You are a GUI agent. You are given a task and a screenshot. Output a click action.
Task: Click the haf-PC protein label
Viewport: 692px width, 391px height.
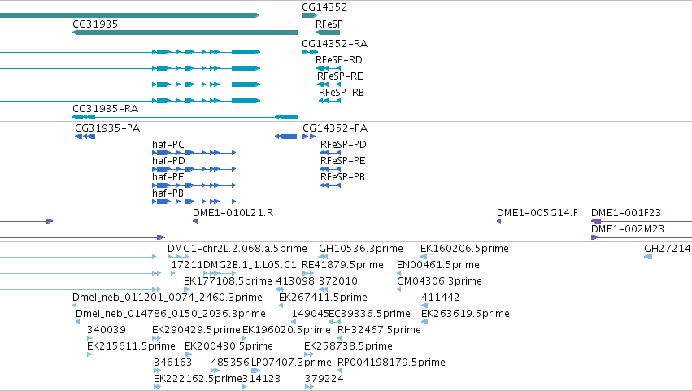tap(168, 145)
